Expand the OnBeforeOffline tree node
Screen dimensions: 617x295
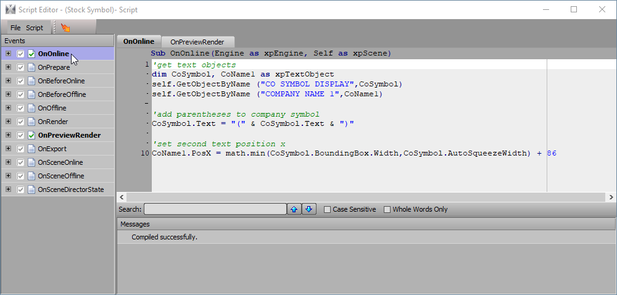click(8, 94)
